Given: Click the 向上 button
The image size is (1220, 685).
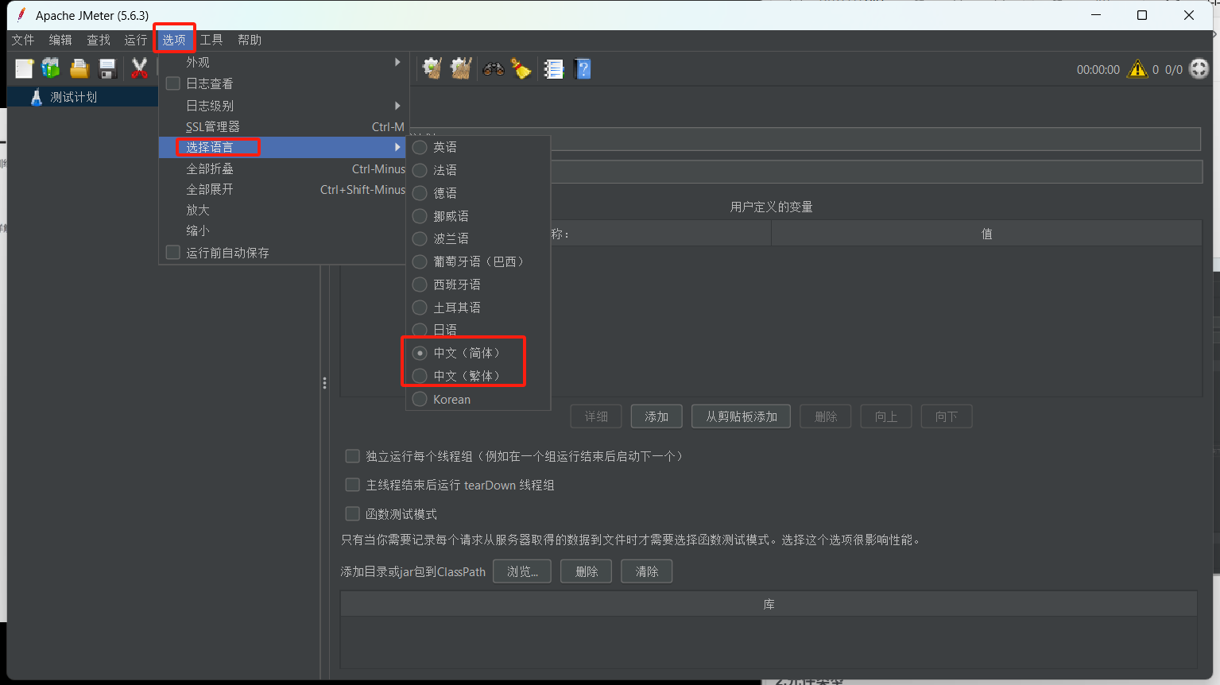Looking at the screenshot, I should [886, 416].
